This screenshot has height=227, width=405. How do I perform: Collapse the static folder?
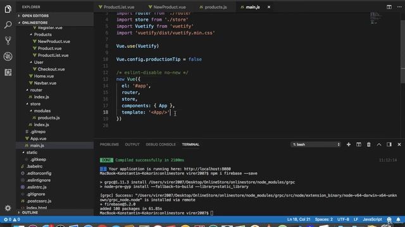pos(32,153)
